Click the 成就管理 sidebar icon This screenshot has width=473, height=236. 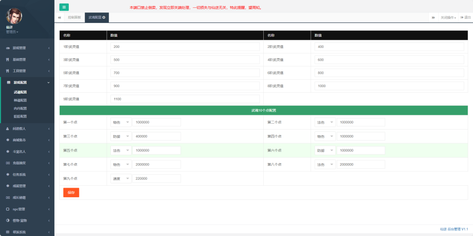pos(8,186)
